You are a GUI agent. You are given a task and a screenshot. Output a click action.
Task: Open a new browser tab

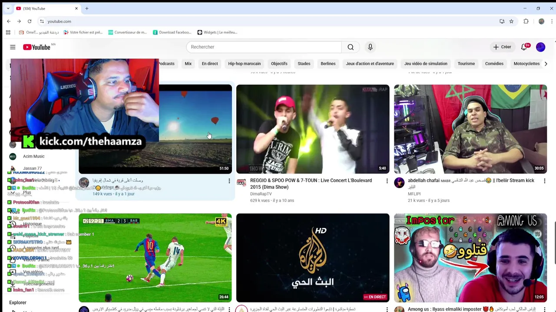(x=86, y=8)
